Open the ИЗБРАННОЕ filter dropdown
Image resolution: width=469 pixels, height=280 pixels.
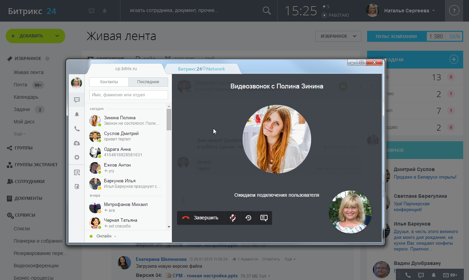[338, 36]
